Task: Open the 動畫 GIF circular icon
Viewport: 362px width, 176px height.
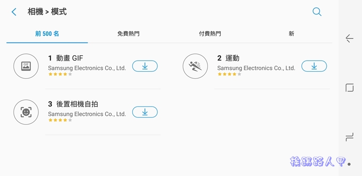Action: pyautogui.click(x=26, y=66)
